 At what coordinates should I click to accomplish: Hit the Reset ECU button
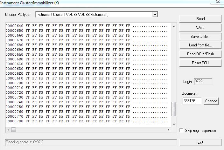click(x=200, y=63)
